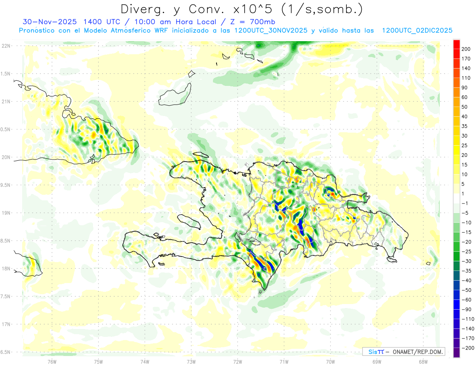Click the '-140' colorbar value

click(467, 329)
